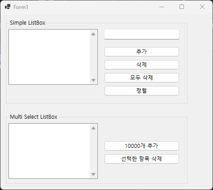Click inside the Multi Select ListBox area

49,151
